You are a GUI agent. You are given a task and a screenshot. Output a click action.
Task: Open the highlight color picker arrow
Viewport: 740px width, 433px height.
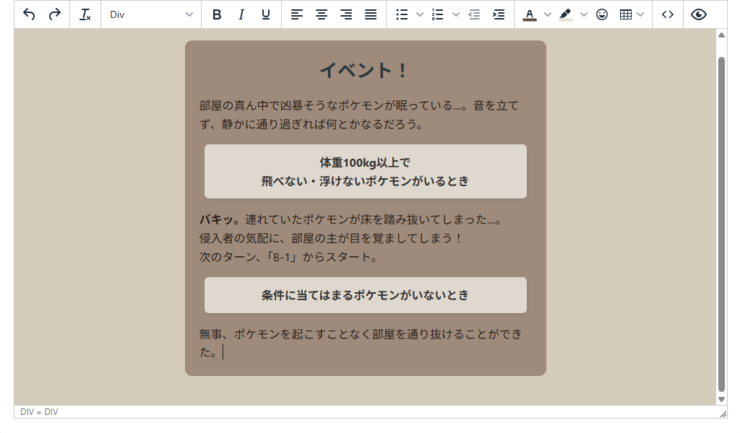[x=583, y=14]
